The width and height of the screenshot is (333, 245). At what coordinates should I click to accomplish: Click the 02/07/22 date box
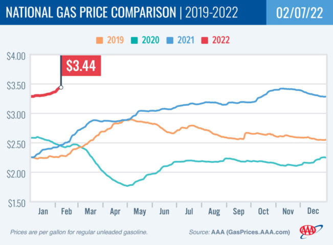pyautogui.click(x=299, y=12)
